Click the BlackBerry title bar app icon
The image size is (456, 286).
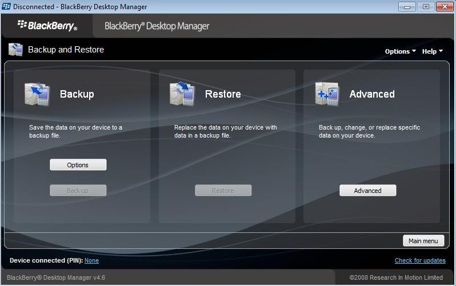(x=6, y=6)
